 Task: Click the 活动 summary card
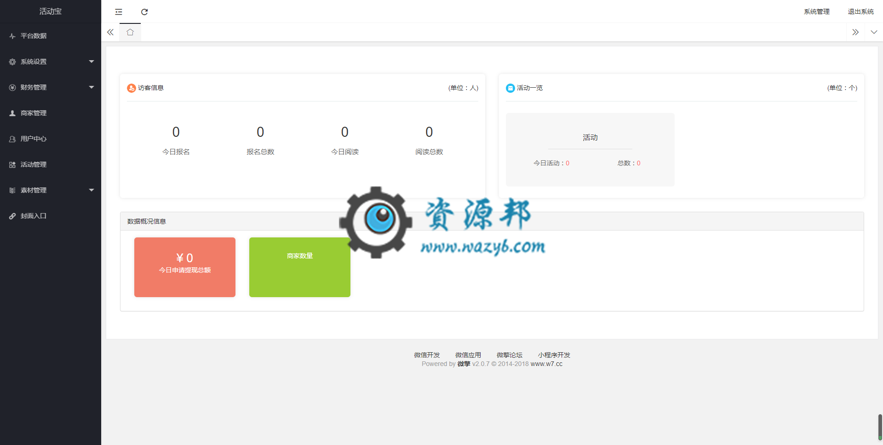[590, 150]
